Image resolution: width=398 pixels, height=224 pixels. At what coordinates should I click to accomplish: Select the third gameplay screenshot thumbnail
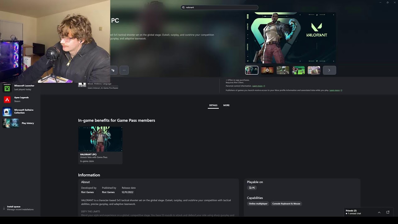(283, 70)
